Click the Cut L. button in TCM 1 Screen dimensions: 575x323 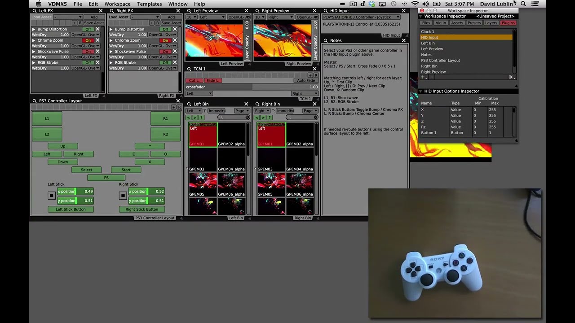pos(195,81)
